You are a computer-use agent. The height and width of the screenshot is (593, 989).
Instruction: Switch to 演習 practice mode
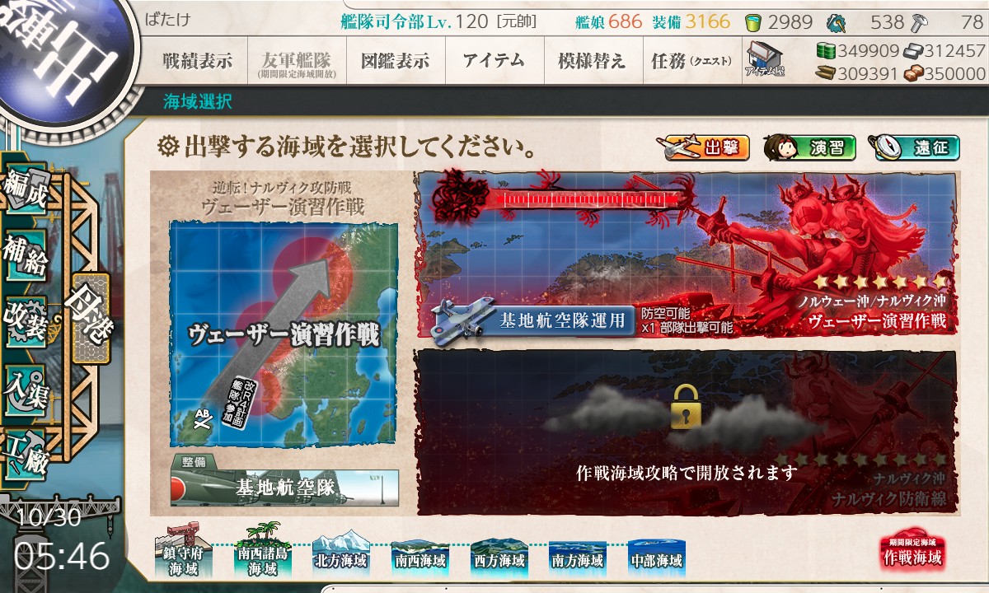point(810,148)
